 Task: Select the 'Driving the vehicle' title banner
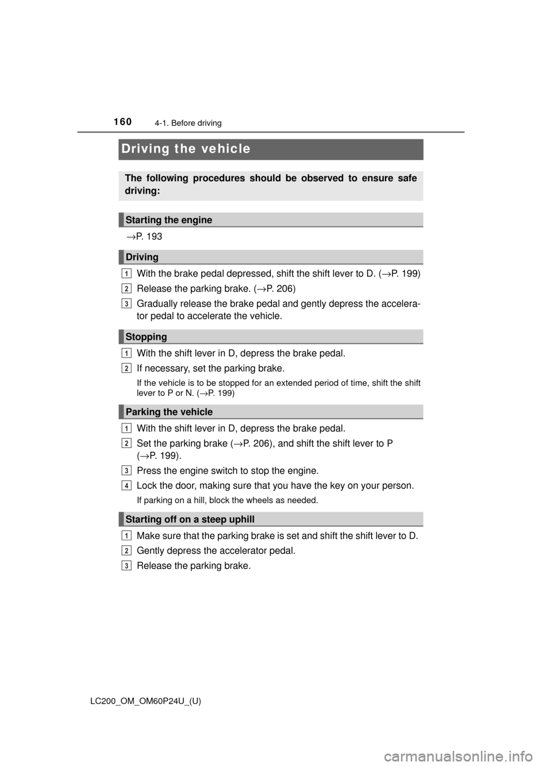(271, 149)
